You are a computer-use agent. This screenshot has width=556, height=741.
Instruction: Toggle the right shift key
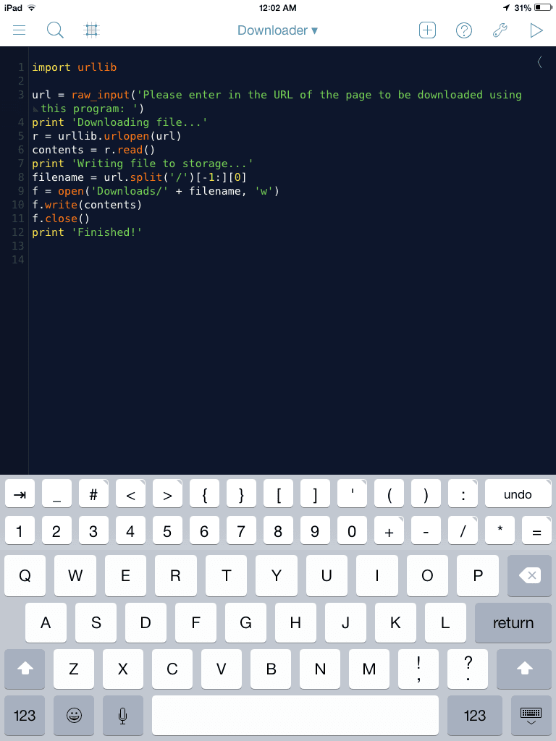pos(524,669)
